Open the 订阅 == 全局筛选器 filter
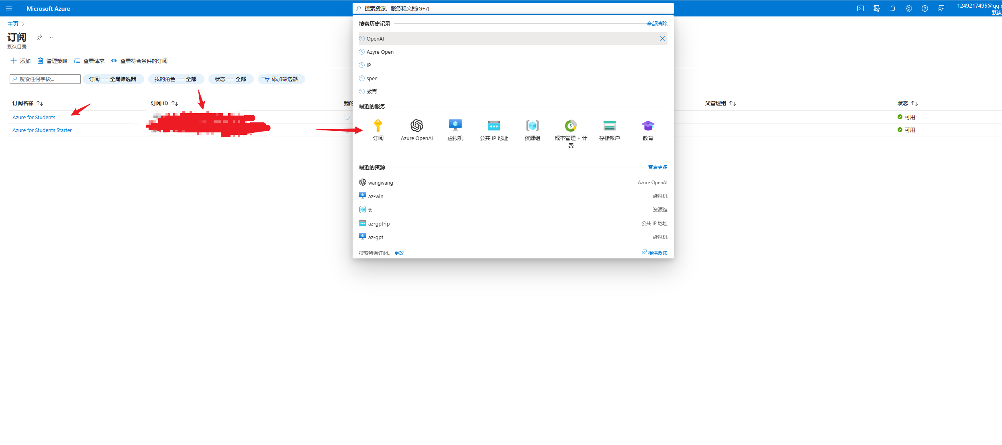Viewport: 1002px width, 445px height. point(113,79)
